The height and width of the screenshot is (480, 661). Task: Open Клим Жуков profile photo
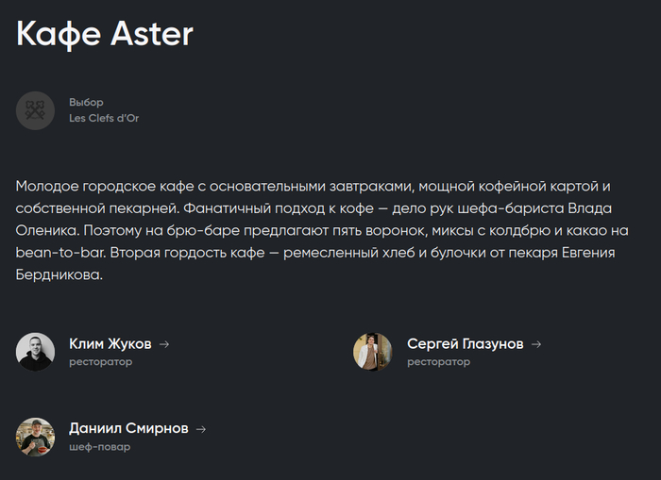click(36, 352)
